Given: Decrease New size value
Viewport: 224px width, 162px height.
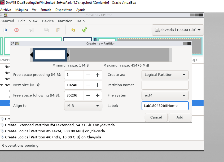Looking at the screenshot, I should pyautogui.click(x=88, y=85).
